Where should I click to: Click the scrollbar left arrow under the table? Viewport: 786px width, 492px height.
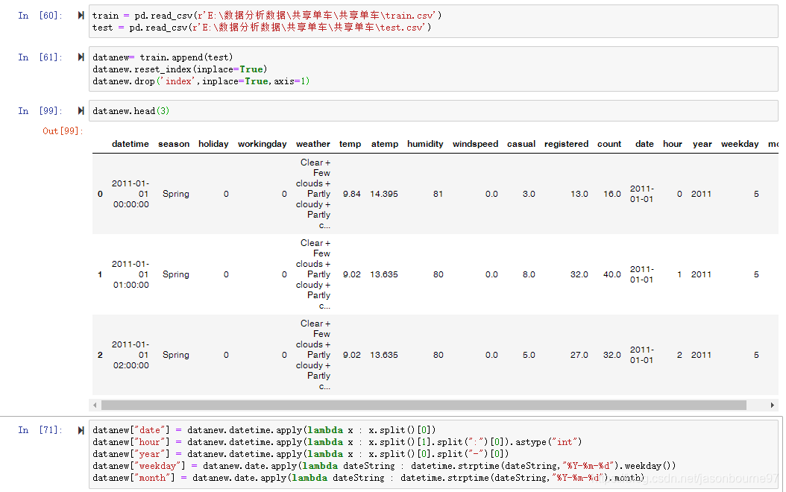tap(95, 405)
